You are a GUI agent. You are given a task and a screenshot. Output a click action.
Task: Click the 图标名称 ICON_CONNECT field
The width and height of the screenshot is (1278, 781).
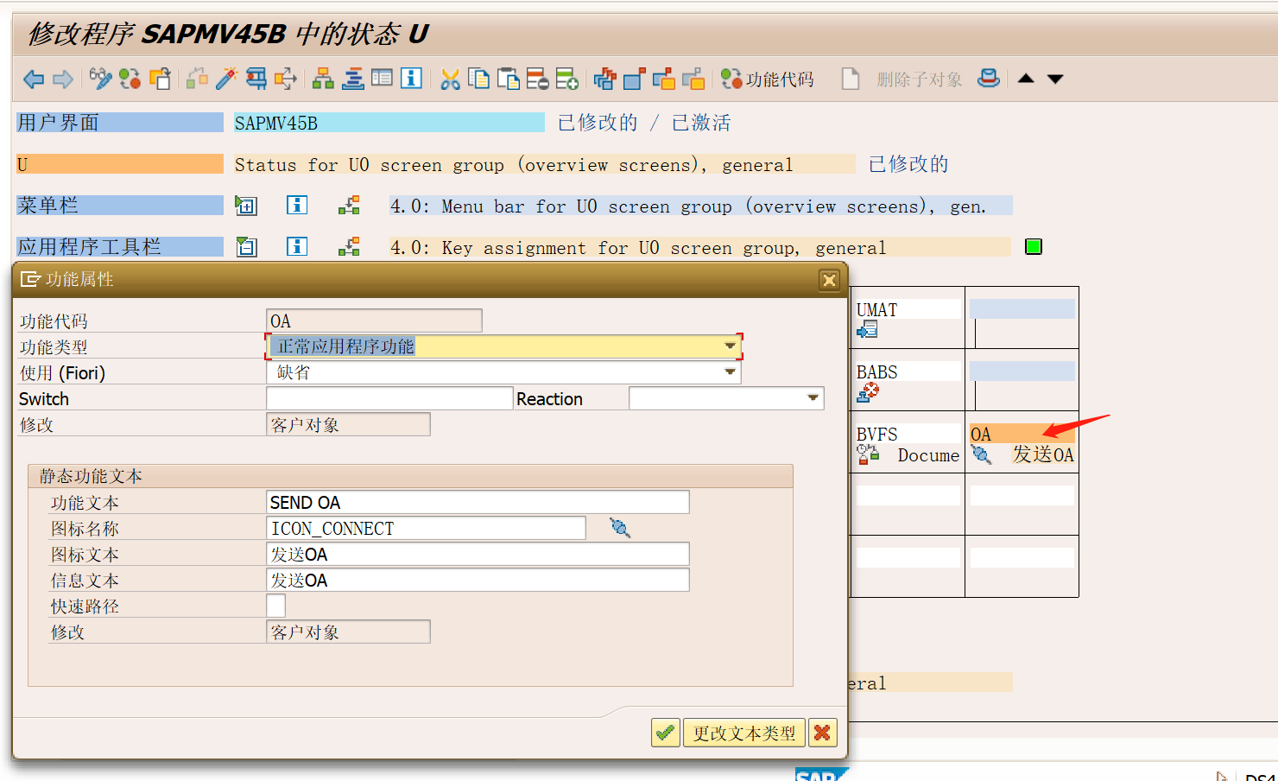point(426,528)
